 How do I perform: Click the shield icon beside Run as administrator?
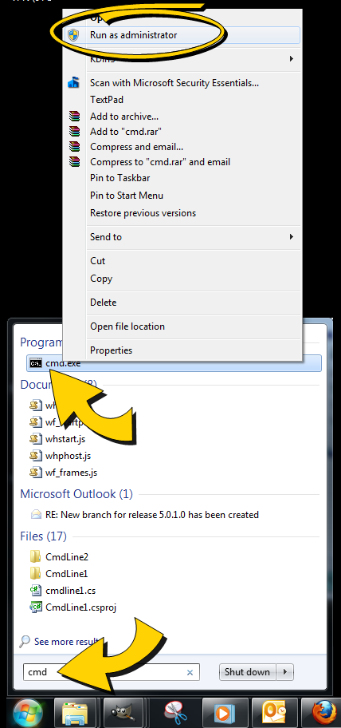pyautogui.click(x=73, y=35)
